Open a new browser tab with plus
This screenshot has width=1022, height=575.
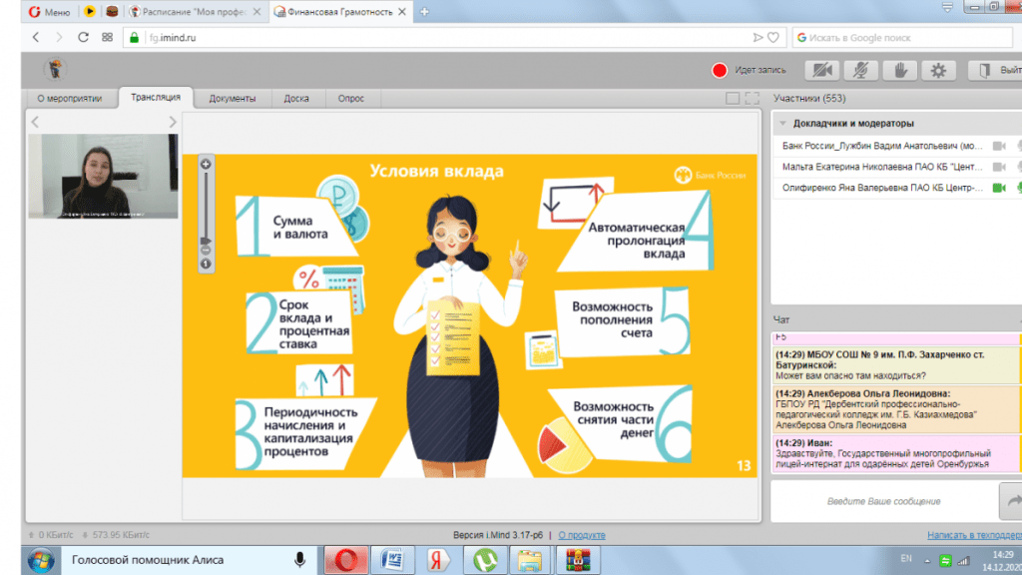[x=424, y=12]
